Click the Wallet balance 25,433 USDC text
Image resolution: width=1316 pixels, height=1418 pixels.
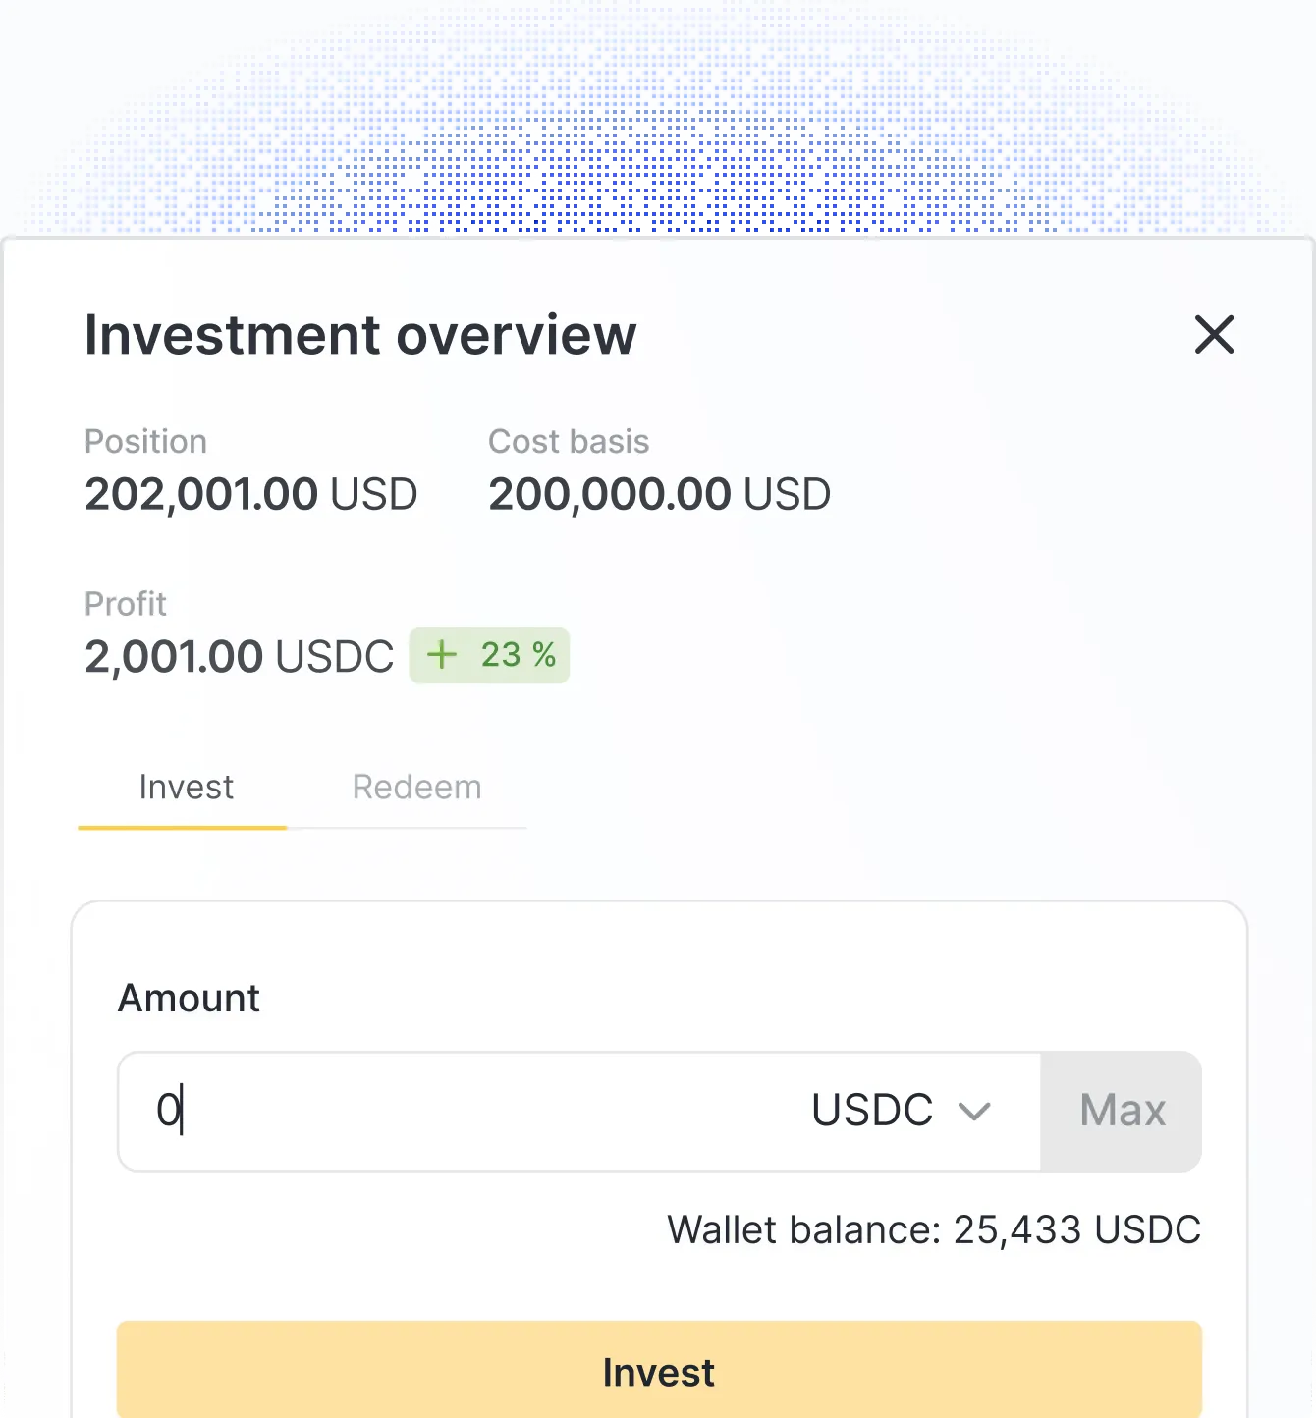pyautogui.click(x=934, y=1229)
